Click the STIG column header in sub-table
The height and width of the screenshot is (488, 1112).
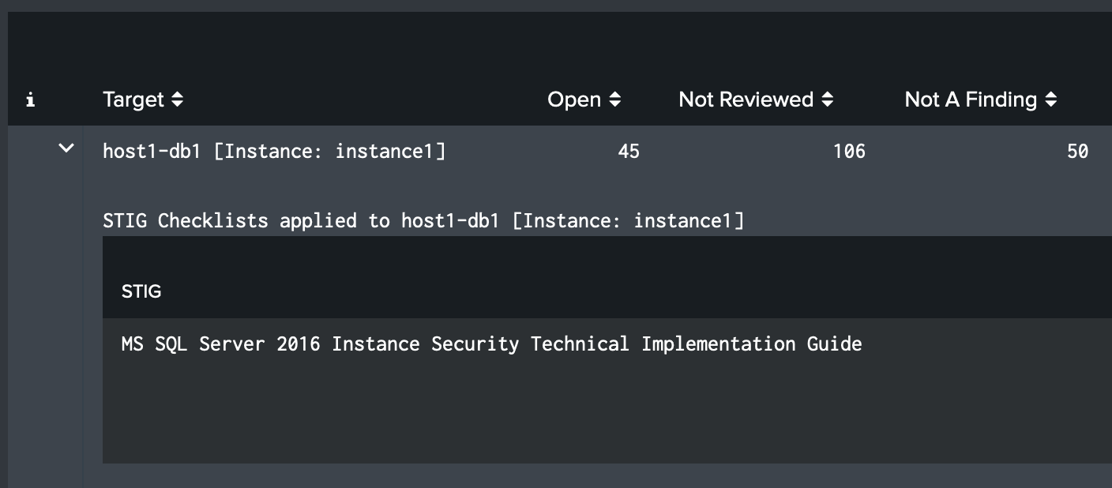[x=141, y=291]
